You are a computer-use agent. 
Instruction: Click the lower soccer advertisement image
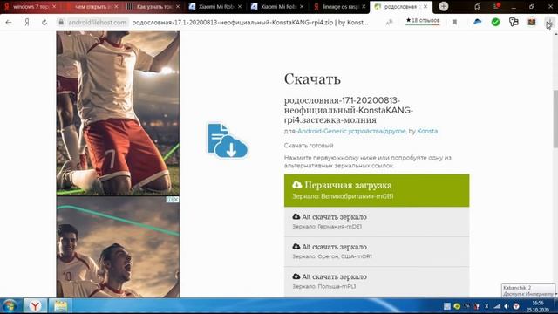(x=118, y=247)
